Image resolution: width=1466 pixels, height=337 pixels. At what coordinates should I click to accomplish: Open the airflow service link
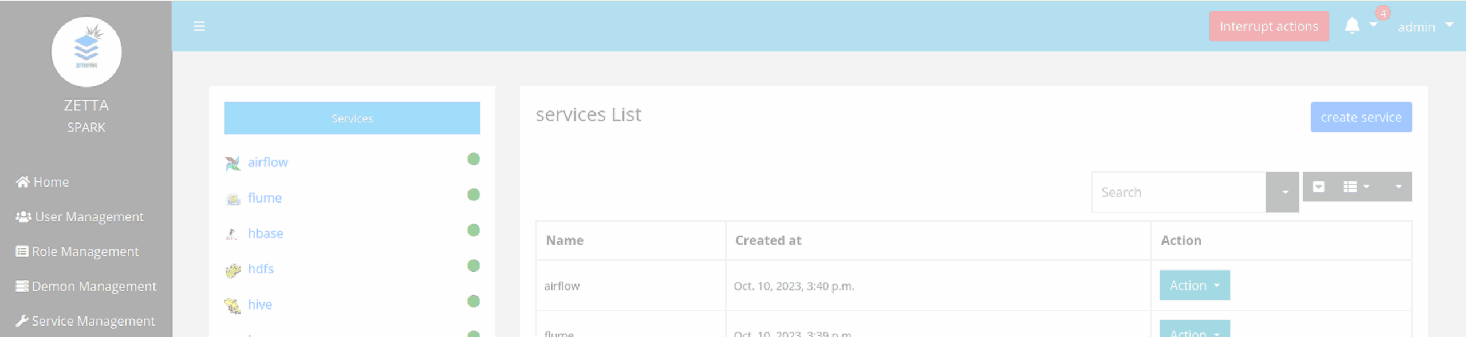267,162
